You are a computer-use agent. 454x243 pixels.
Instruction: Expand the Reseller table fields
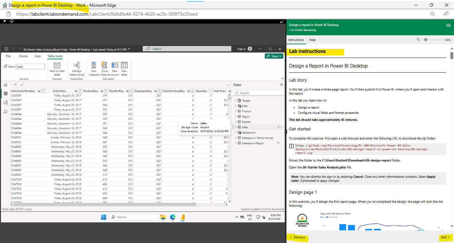click(x=235, y=122)
